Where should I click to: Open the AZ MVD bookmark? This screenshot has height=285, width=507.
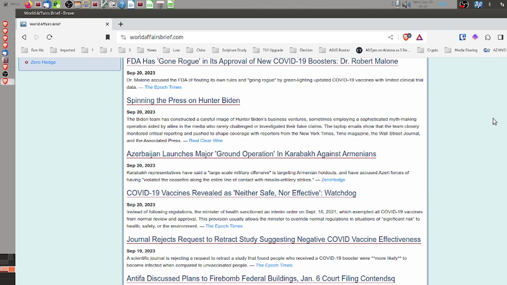495,50
